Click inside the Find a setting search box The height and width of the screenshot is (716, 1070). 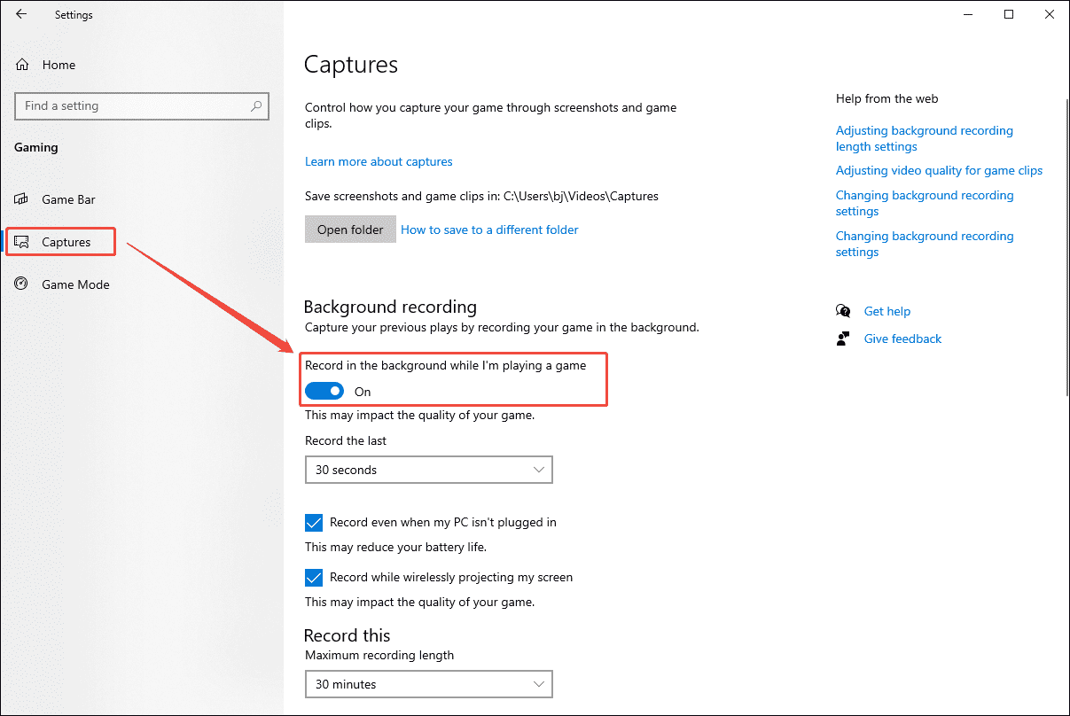pyautogui.click(x=133, y=105)
